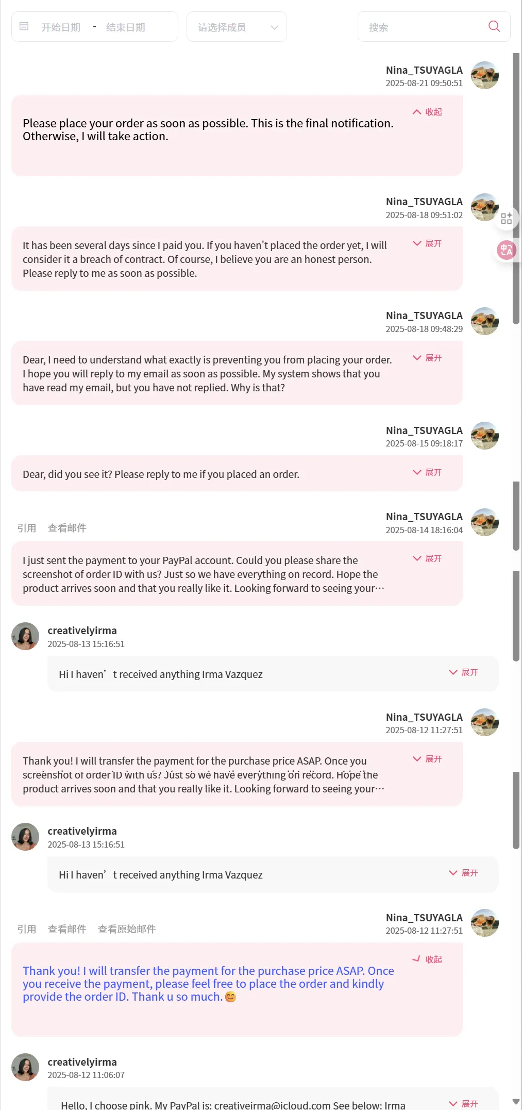The height and width of the screenshot is (1110, 522).
Task: Expand the PayPal payment sent message
Action: (427, 558)
